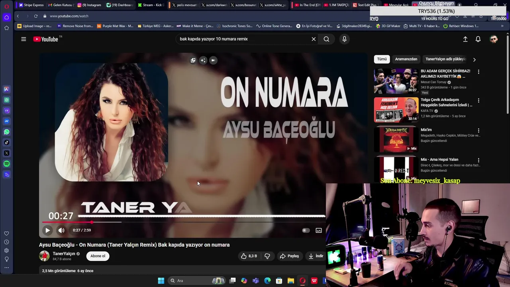The height and width of the screenshot is (287, 510).
Task: Subscribe with the Abone ol button
Action: pos(98,256)
